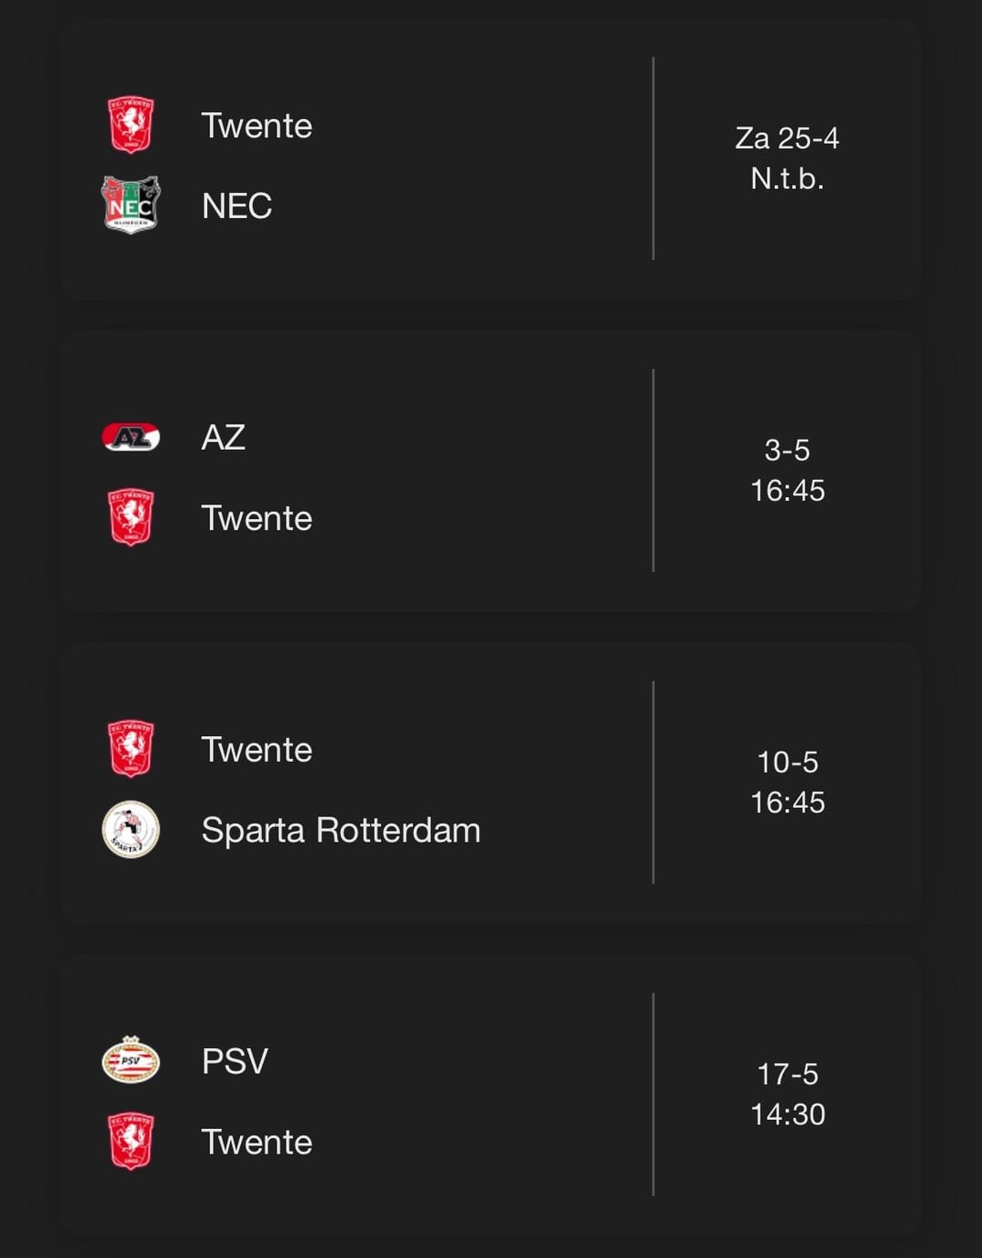Tap Twente name in the PSV fixture
Viewport: 982px width, 1258px height.
[256, 1143]
